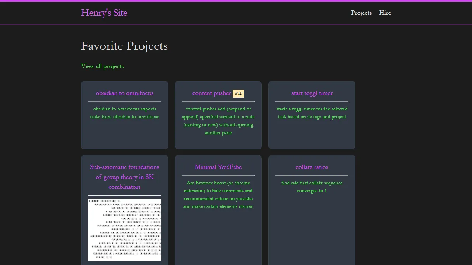Click the start toggl timer description

click(x=312, y=113)
